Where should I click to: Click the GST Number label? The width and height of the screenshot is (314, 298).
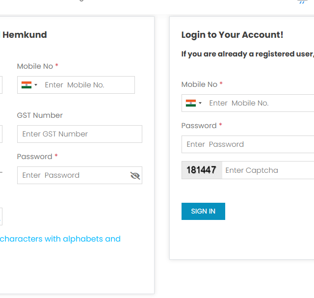tap(40, 115)
